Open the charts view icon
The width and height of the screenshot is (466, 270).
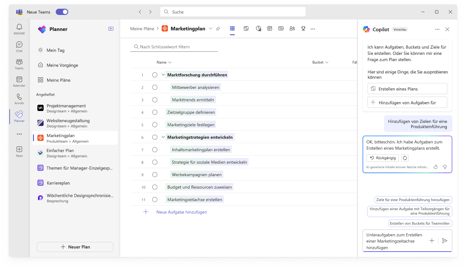pyautogui.click(x=259, y=28)
